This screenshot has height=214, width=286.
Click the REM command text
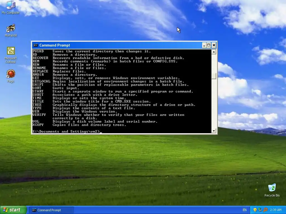pyautogui.click(x=36, y=61)
